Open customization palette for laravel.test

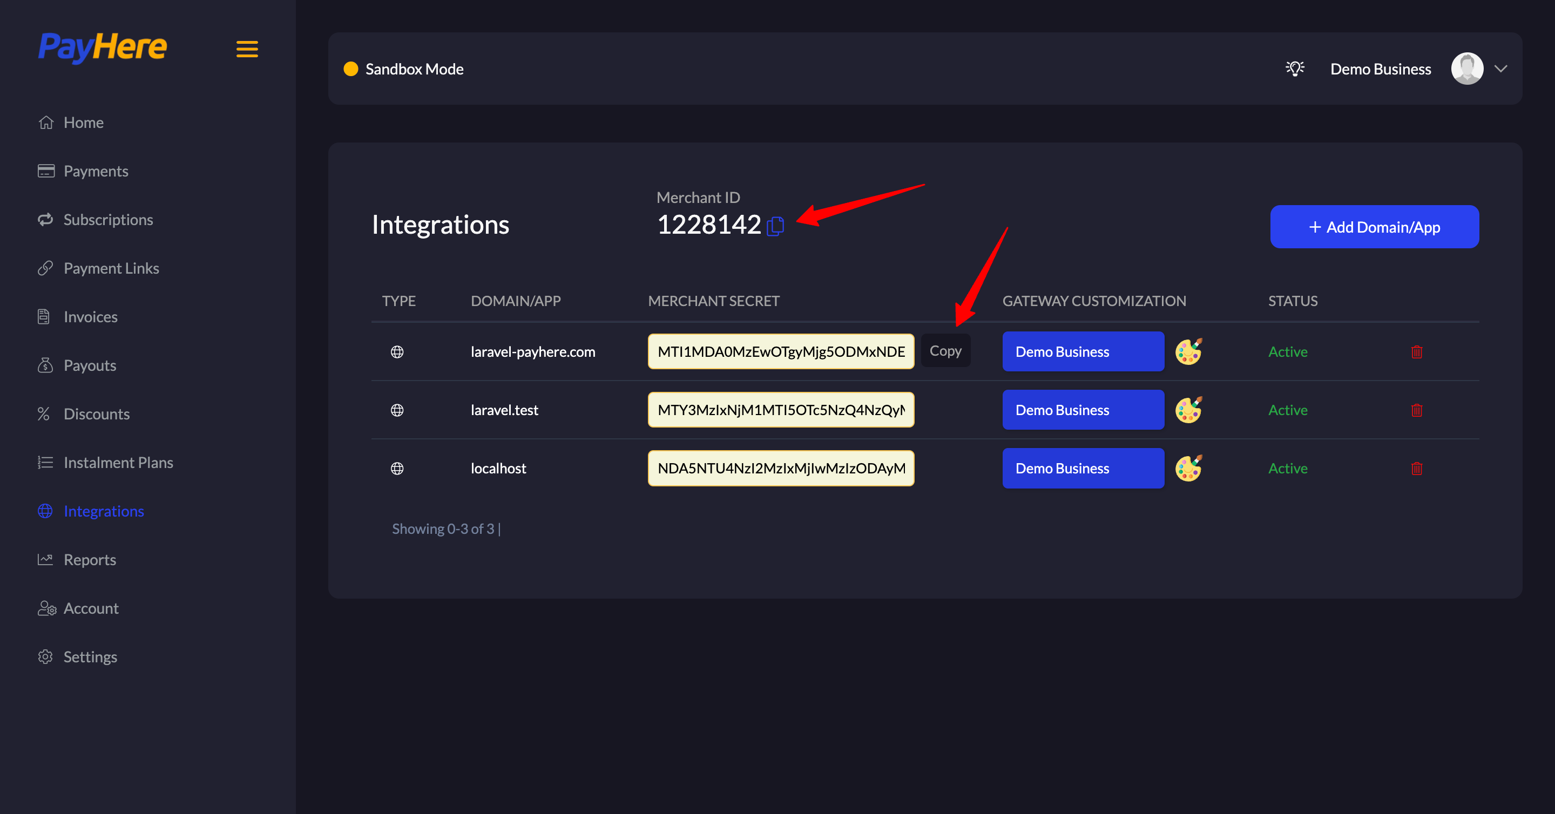pyautogui.click(x=1188, y=410)
